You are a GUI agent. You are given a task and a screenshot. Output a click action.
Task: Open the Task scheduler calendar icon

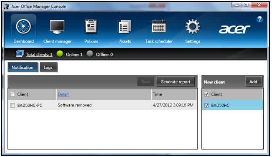159,26
